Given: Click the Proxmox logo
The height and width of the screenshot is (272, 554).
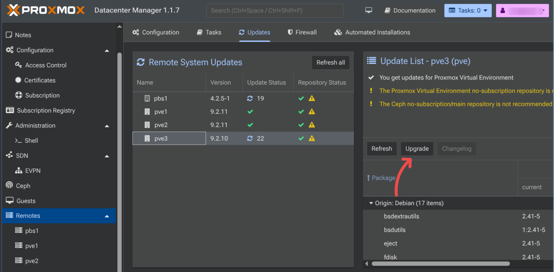Looking at the screenshot, I should tap(46, 10).
